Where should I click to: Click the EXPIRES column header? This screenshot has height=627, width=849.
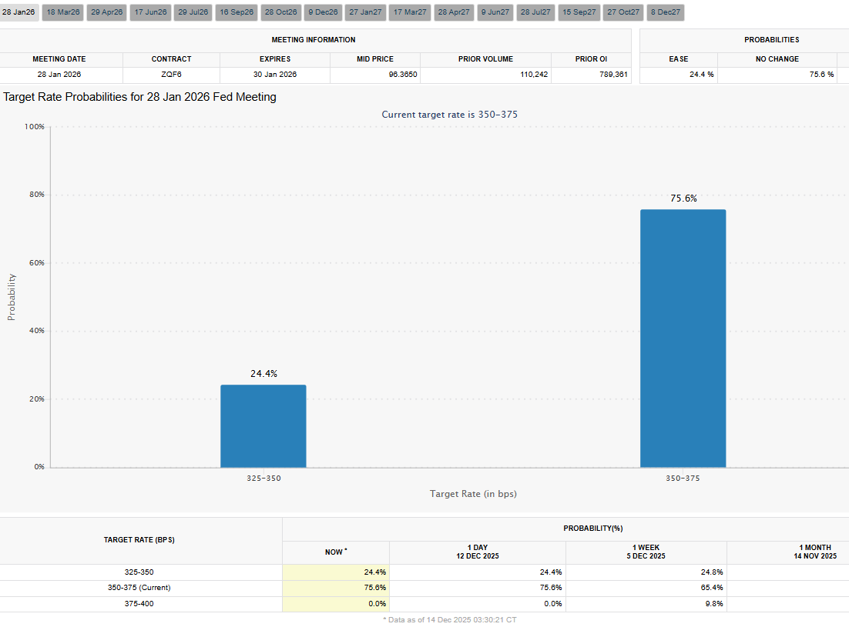(275, 59)
